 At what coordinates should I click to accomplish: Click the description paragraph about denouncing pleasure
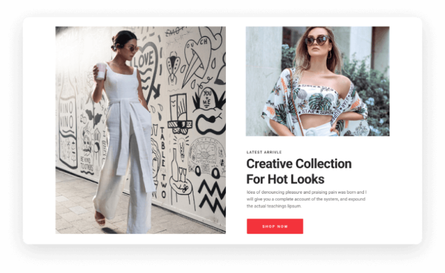click(306, 199)
